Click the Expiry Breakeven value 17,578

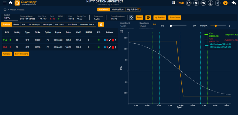pyautogui.click(x=114, y=19)
